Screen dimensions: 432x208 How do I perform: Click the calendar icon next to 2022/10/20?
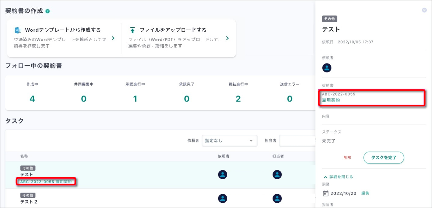tap(326, 193)
